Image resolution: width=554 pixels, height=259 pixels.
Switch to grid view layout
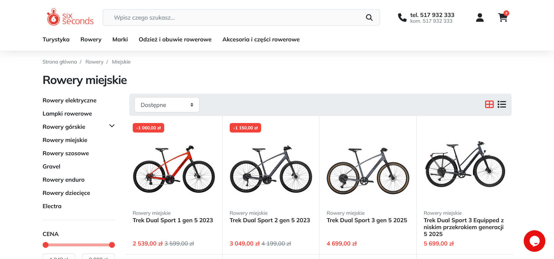coord(489,104)
